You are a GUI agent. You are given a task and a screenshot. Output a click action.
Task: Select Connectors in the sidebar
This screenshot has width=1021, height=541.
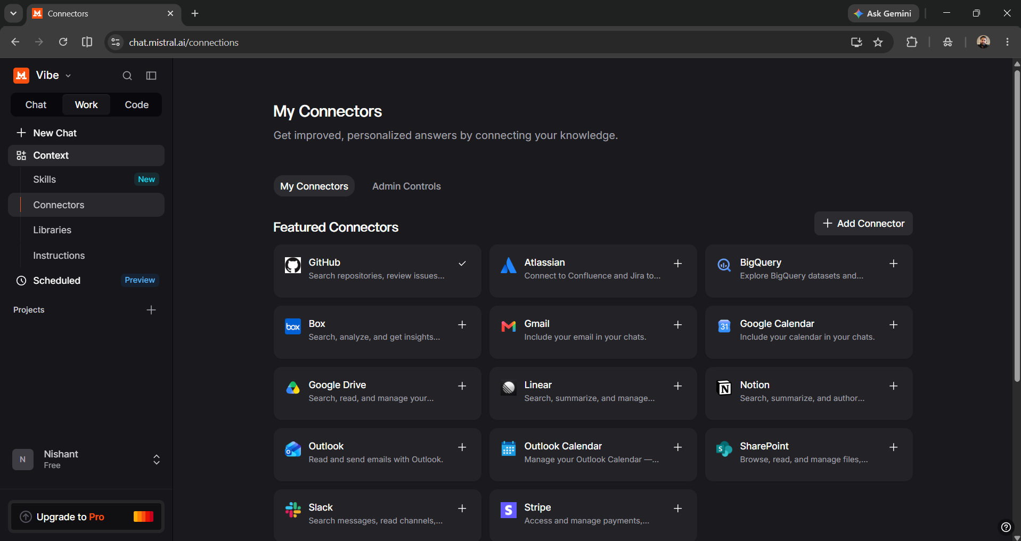coord(86,205)
